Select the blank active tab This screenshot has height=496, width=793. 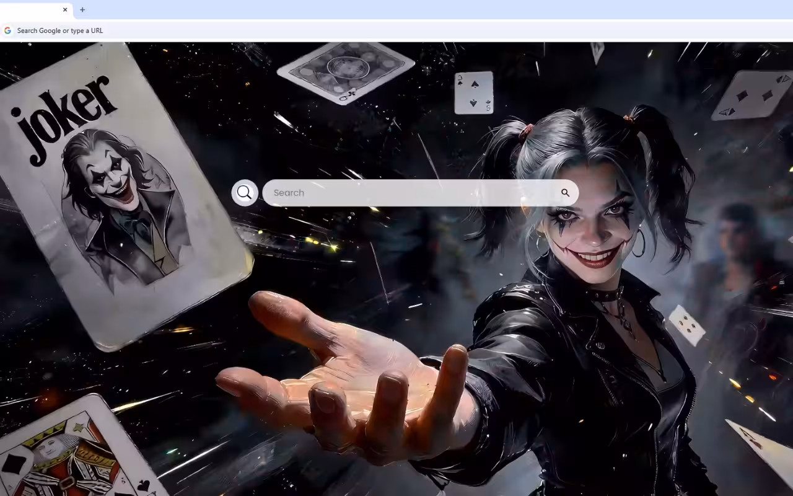[36, 10]
